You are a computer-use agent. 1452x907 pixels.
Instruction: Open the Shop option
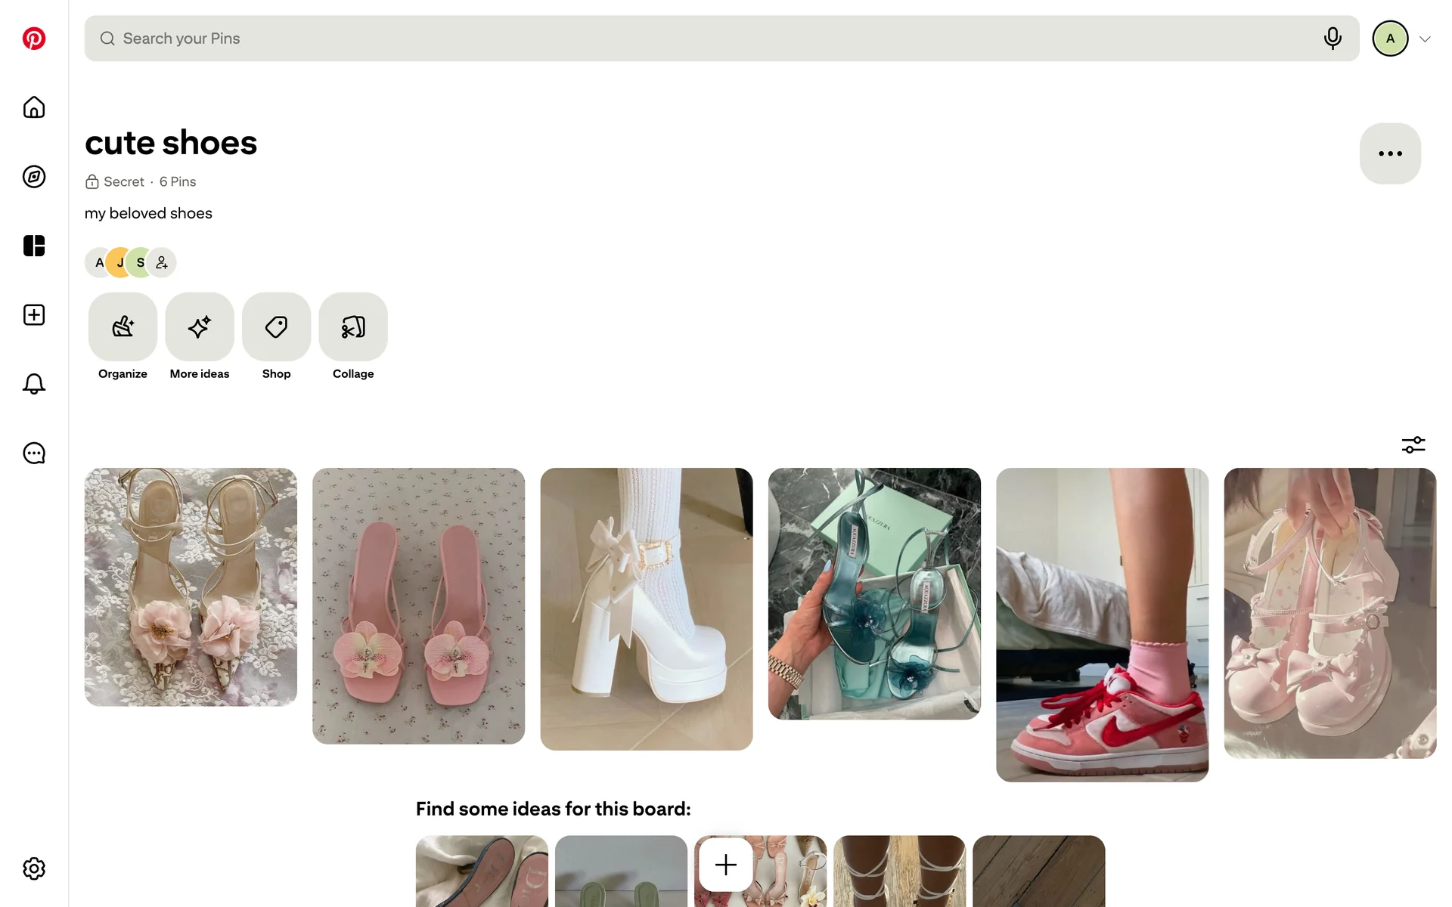[276, 327]
